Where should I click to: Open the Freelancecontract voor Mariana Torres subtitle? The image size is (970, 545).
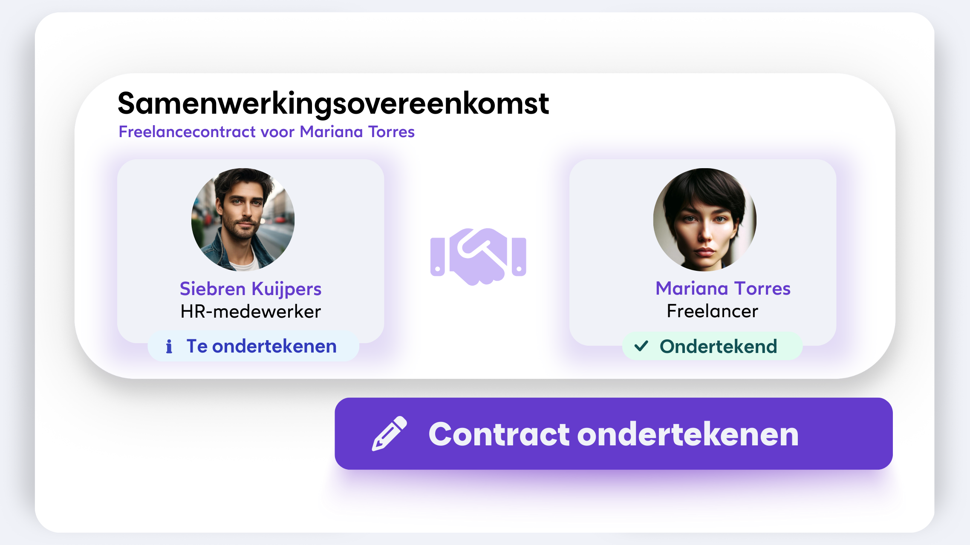[266, 132]
